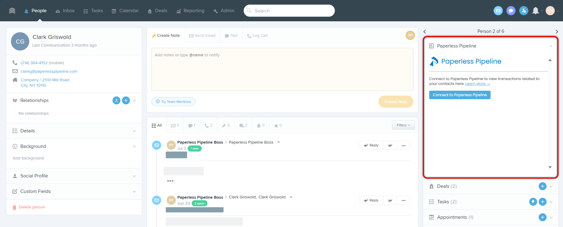Click the chat message icon in the top bar

[511, 11]
